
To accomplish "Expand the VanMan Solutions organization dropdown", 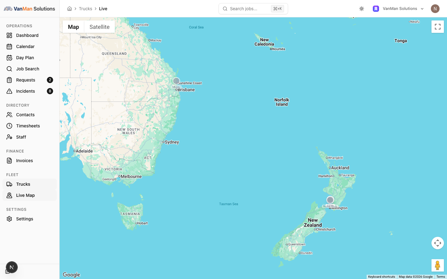I will click(x=399, y=9).
